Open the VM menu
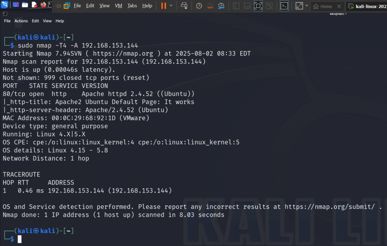 [118, 6]
